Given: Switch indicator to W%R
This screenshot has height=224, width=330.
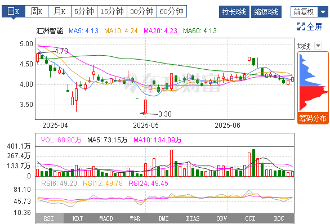Looking at the screenshot, I should click(x=135, y=218).
